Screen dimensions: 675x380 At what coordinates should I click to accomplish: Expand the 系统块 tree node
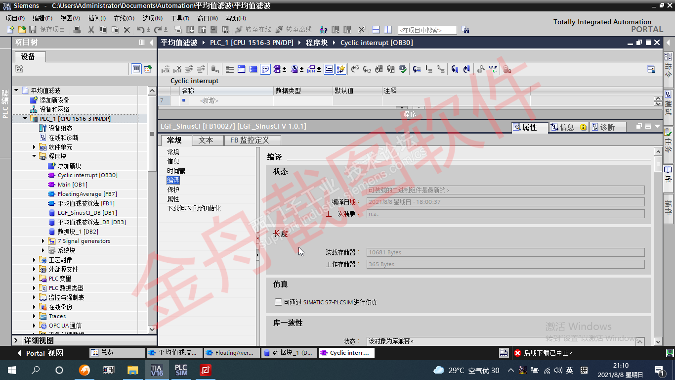tap(43, 250)
